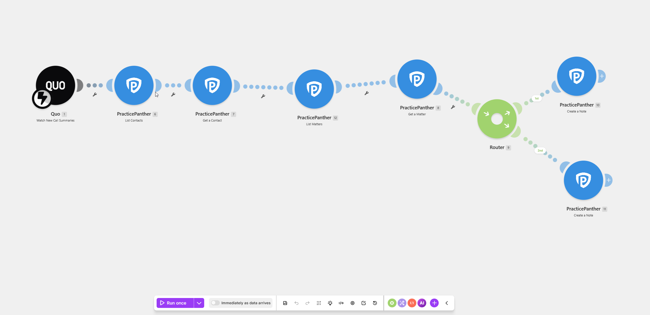The width and height of the screenshot is (650, 315).
Task: Open PracticePanther List Matters module
Action: (314, 89)
